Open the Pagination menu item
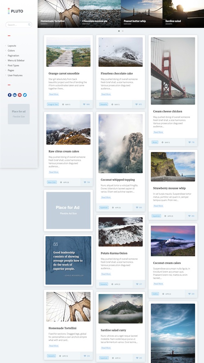 [x=13, y=56]
